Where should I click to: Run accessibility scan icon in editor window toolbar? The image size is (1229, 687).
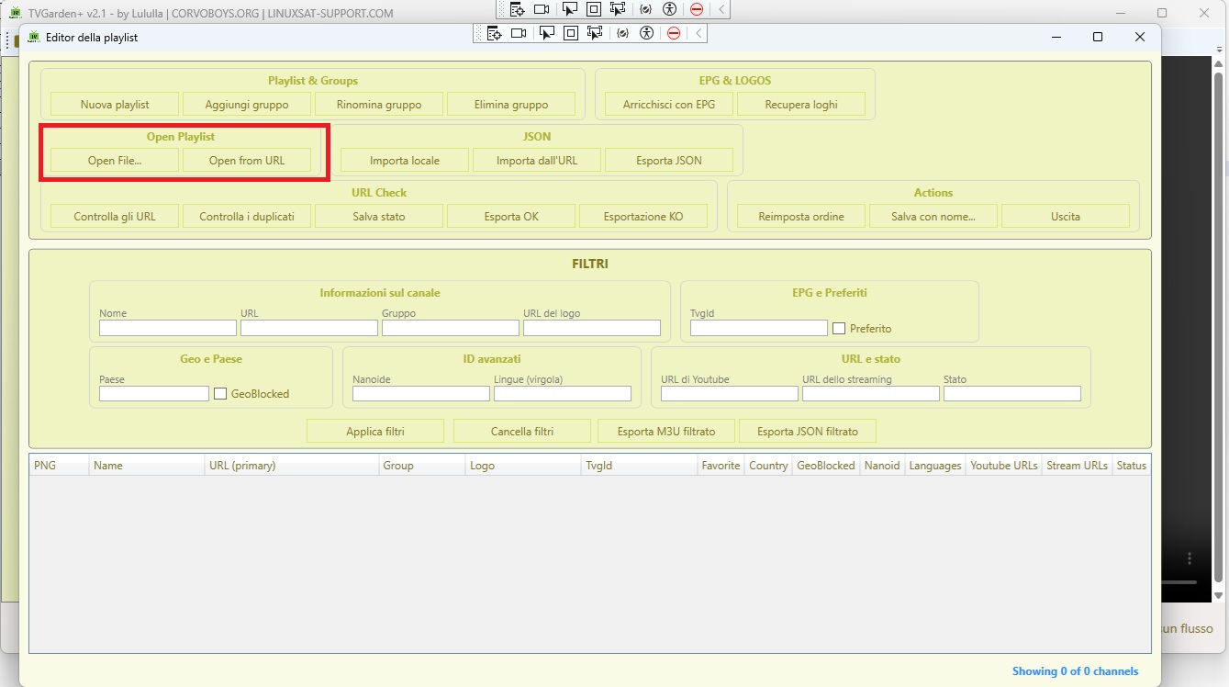(x=647, y=34)
